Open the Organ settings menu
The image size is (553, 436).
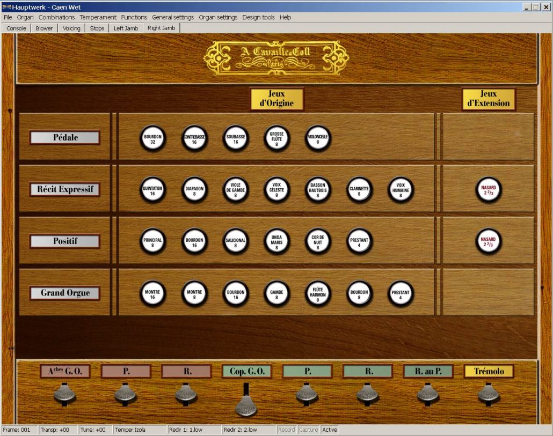[x=218, y=17]
